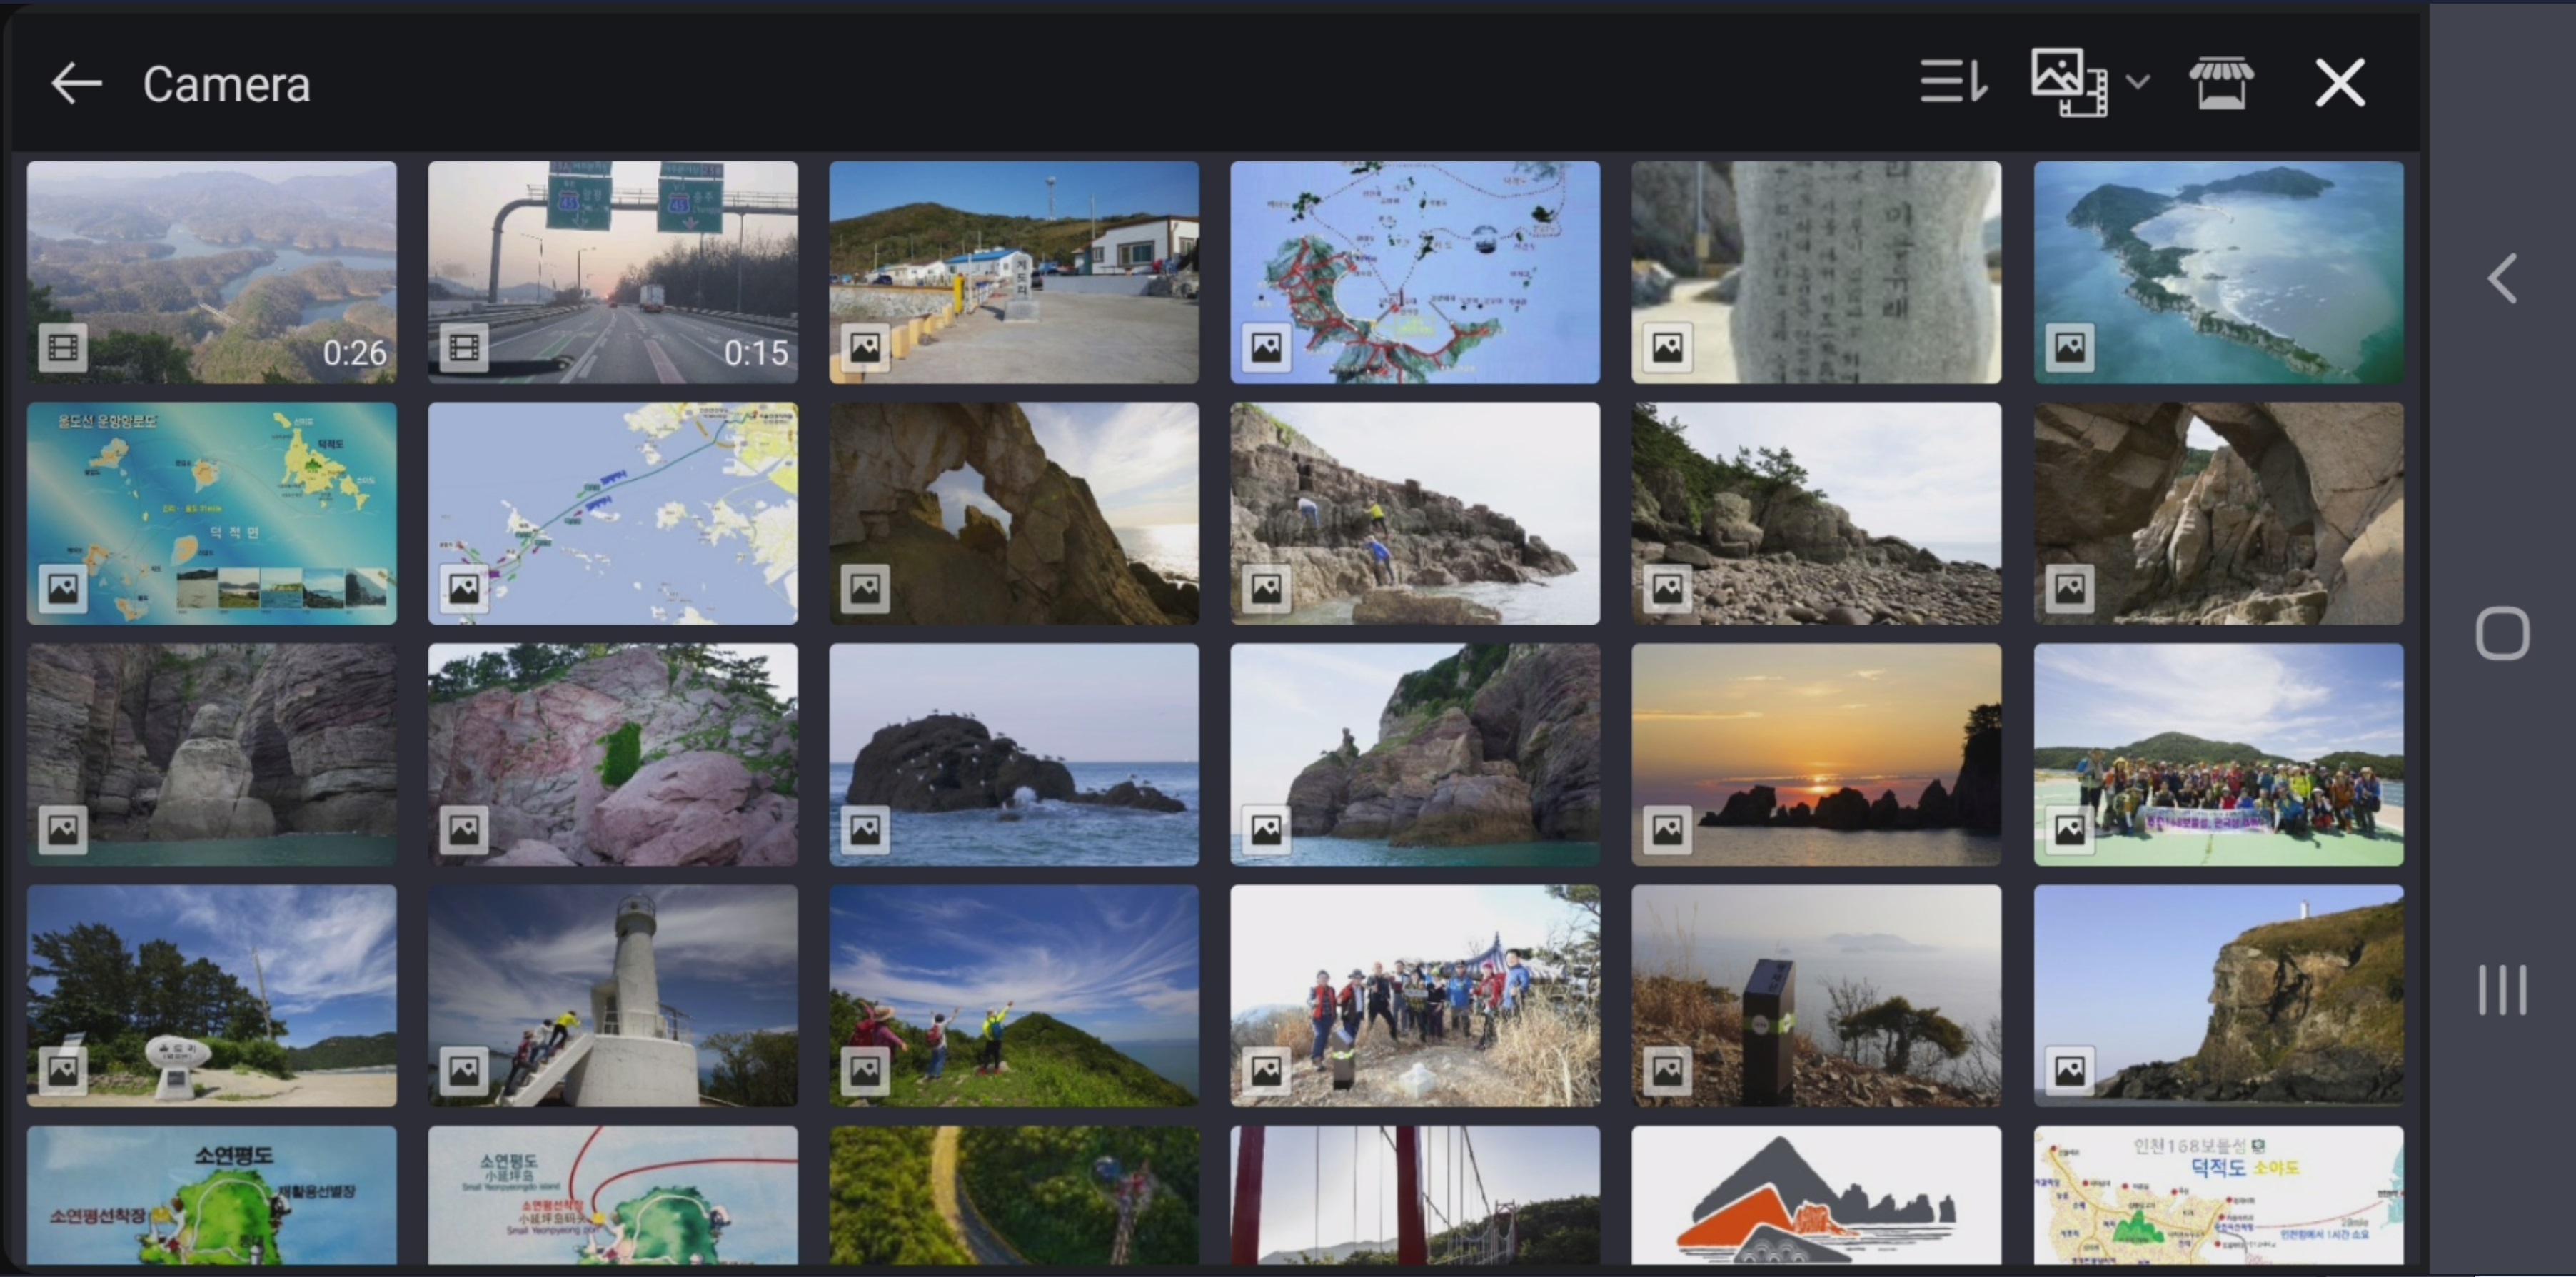Open the white lighthouse photo

[613, 995]
